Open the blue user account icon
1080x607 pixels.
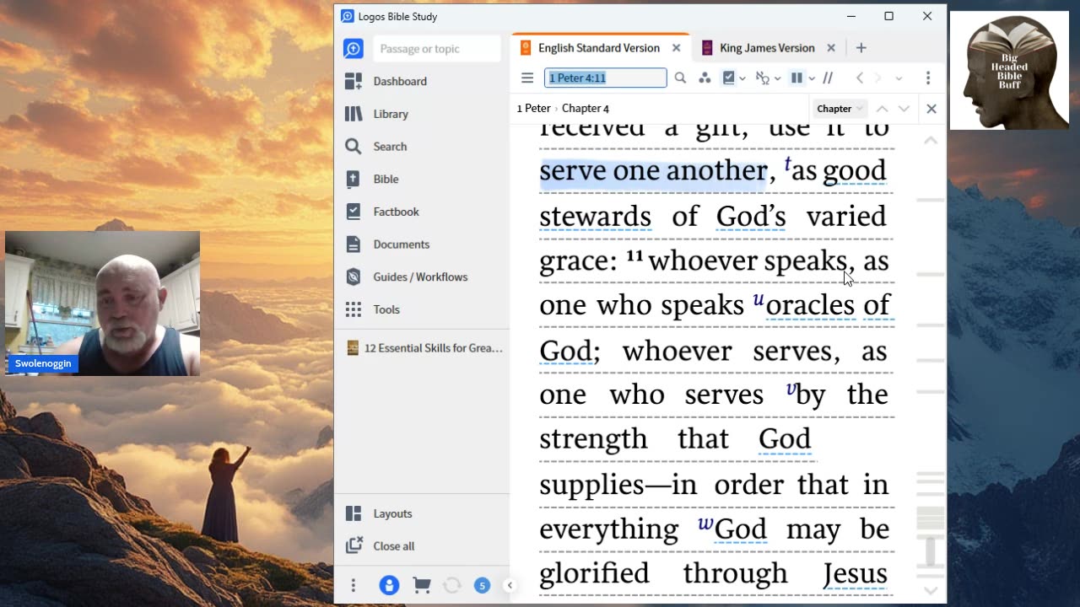click(389, 585)
